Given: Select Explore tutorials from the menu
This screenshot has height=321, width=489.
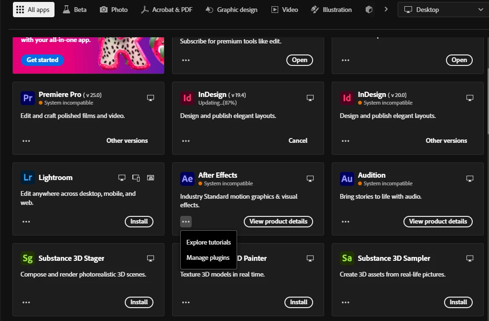Looking at the screenshot, I should [x=208, y=242].
